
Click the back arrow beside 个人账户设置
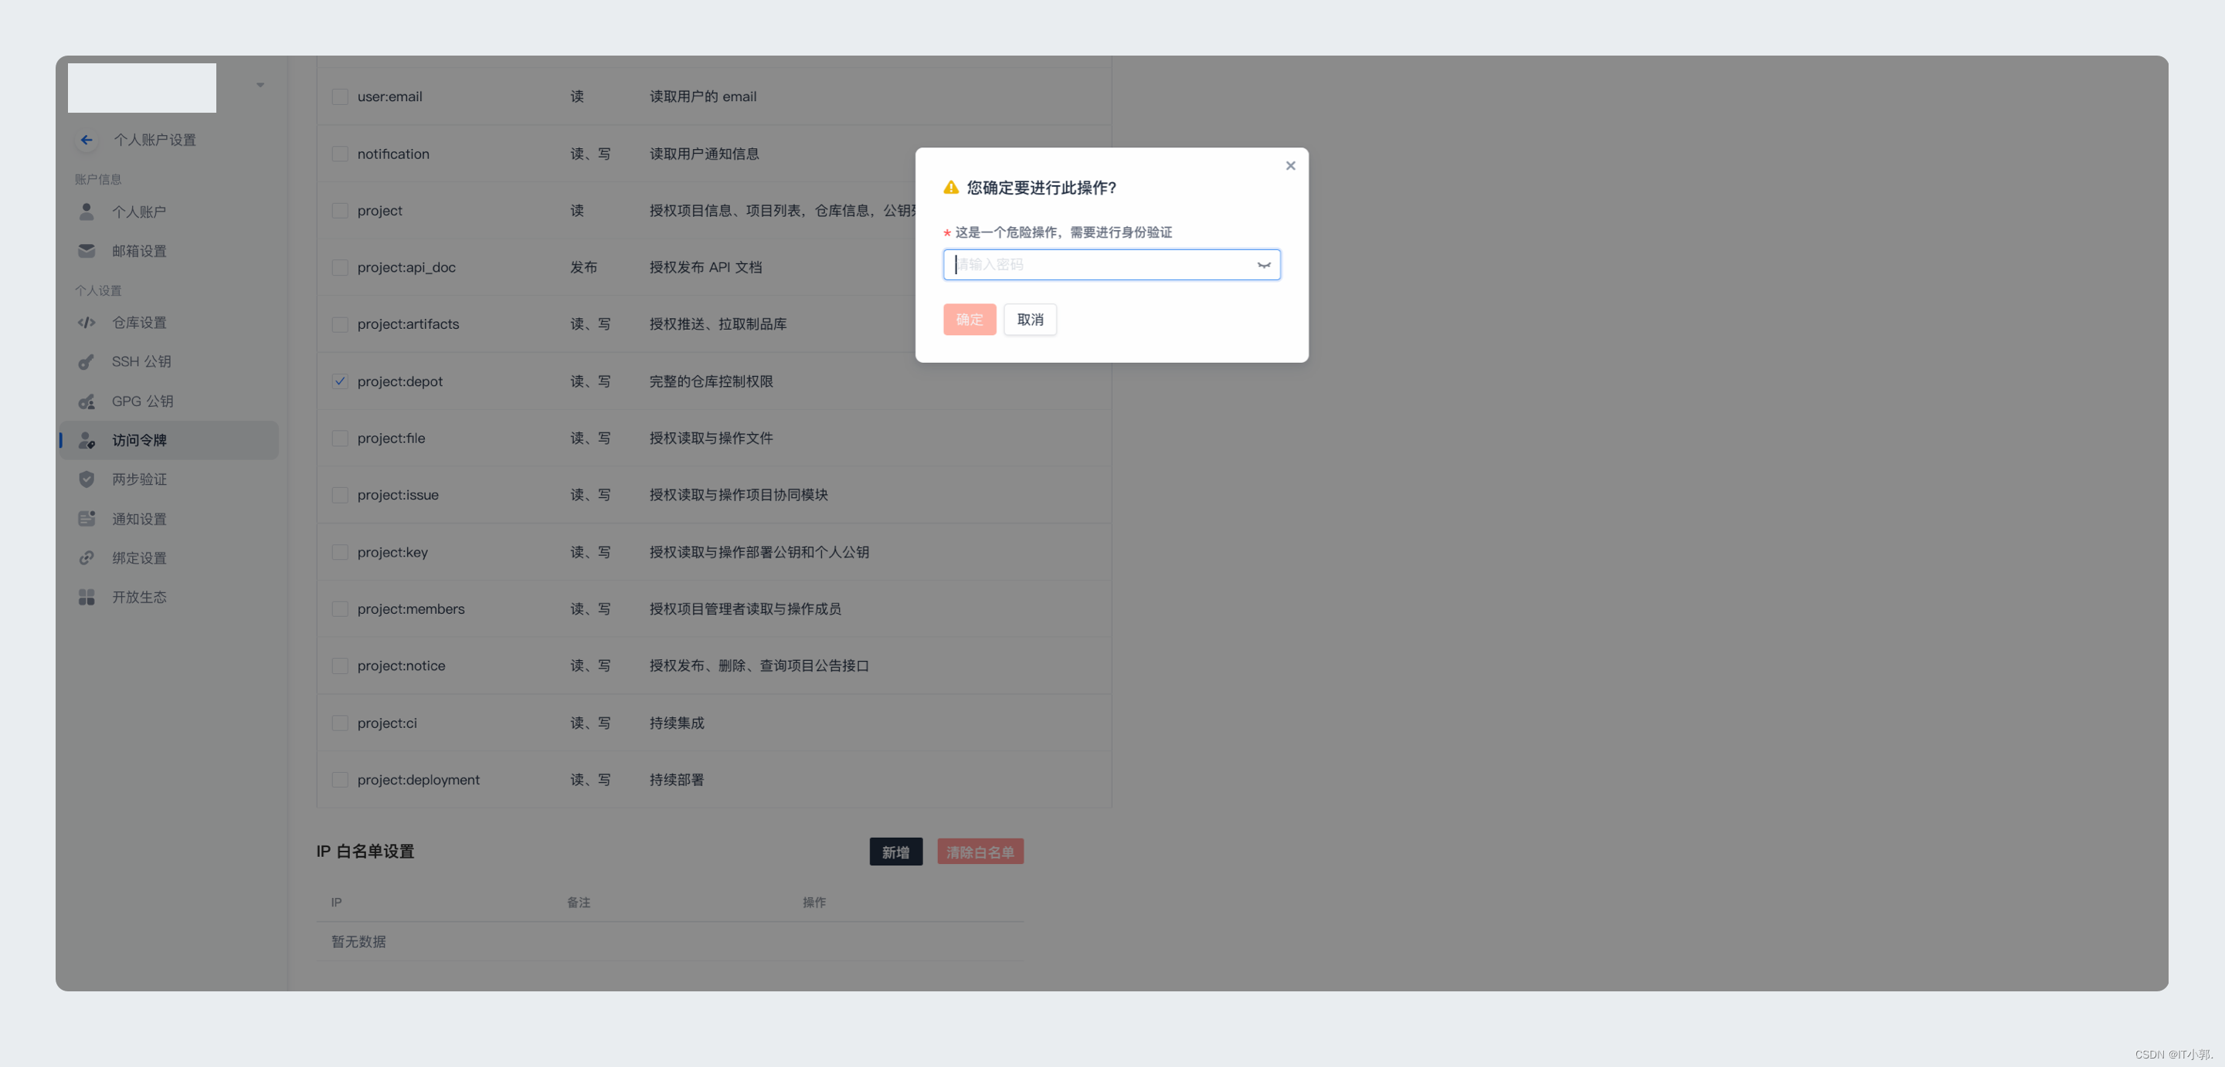point(87,140)
